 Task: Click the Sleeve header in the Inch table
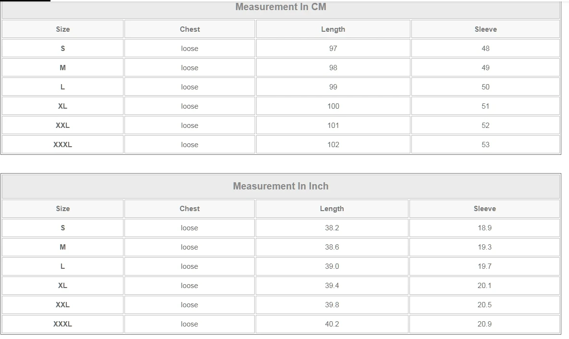484,209
